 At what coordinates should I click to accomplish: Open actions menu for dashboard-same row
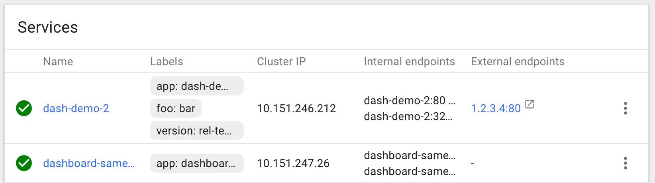coord(625,163)
